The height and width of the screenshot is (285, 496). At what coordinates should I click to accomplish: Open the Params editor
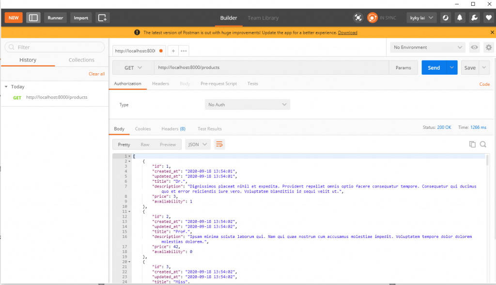click(403, 67)
